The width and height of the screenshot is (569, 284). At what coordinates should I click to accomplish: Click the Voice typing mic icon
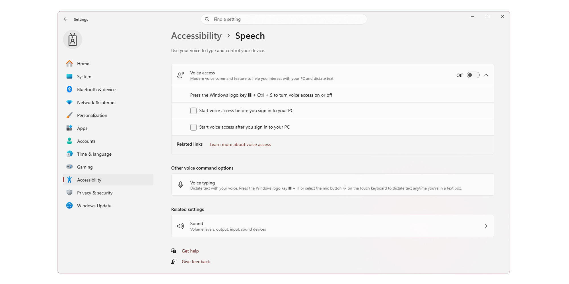[180, 185]
